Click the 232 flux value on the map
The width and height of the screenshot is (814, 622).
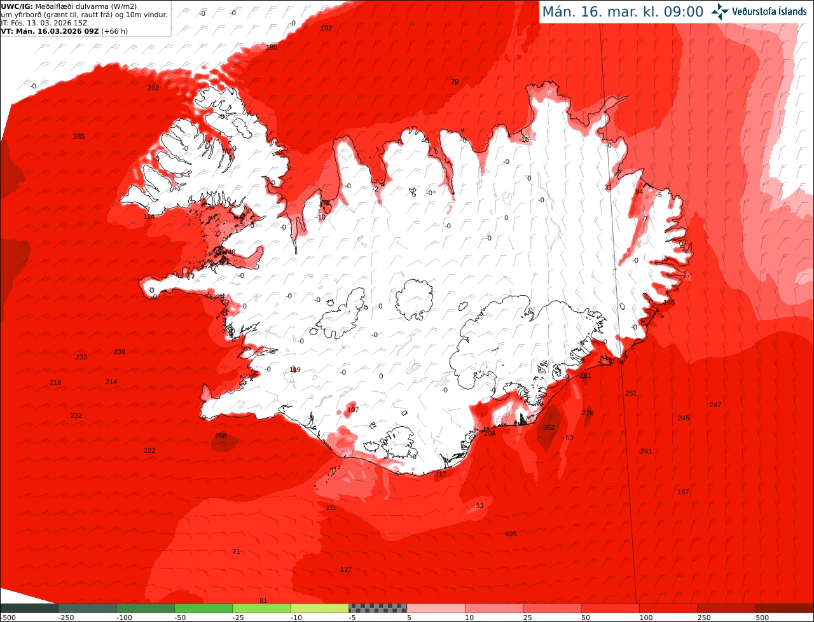coord(76,415)
